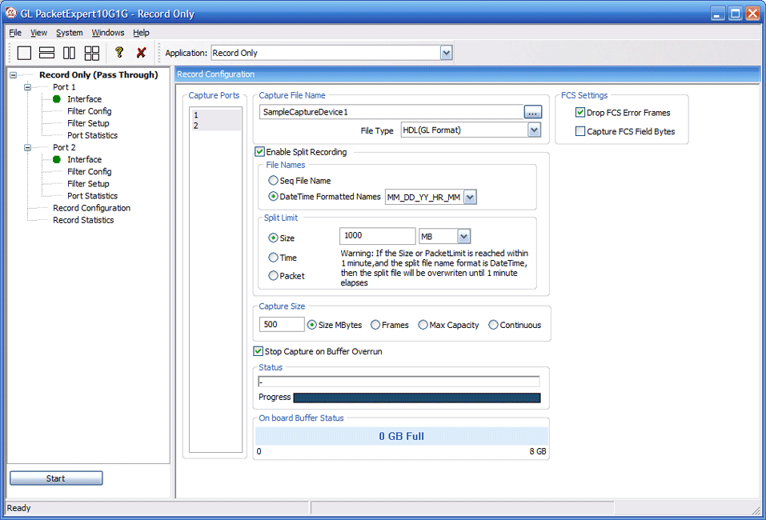
Task: Select Size MBytes capture size option
Action: [x=312, y=325]
